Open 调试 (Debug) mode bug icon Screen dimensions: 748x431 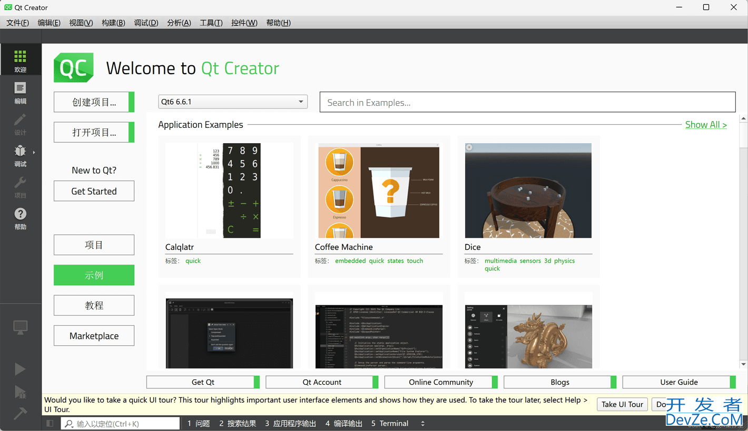[x=20, y=151]
